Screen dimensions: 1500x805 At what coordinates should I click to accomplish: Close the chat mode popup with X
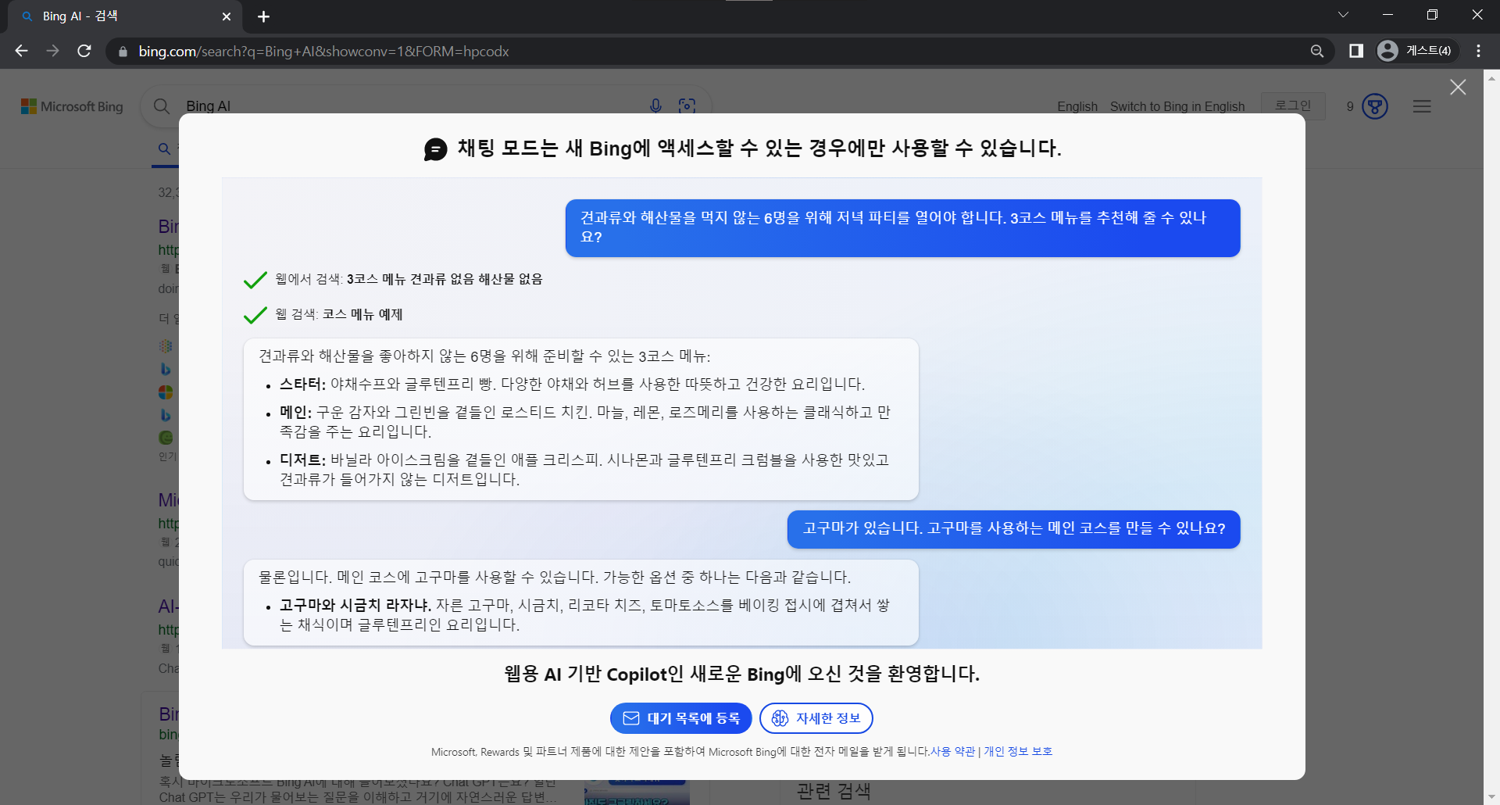pyautogui.click(x=1458, y=88)
